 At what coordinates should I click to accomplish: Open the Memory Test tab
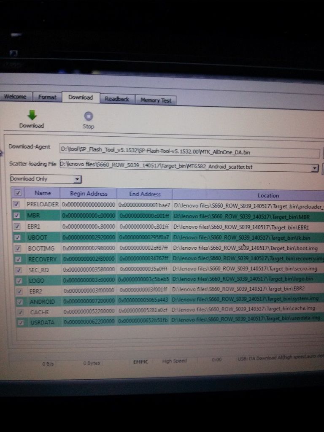(x=156, y=100)
